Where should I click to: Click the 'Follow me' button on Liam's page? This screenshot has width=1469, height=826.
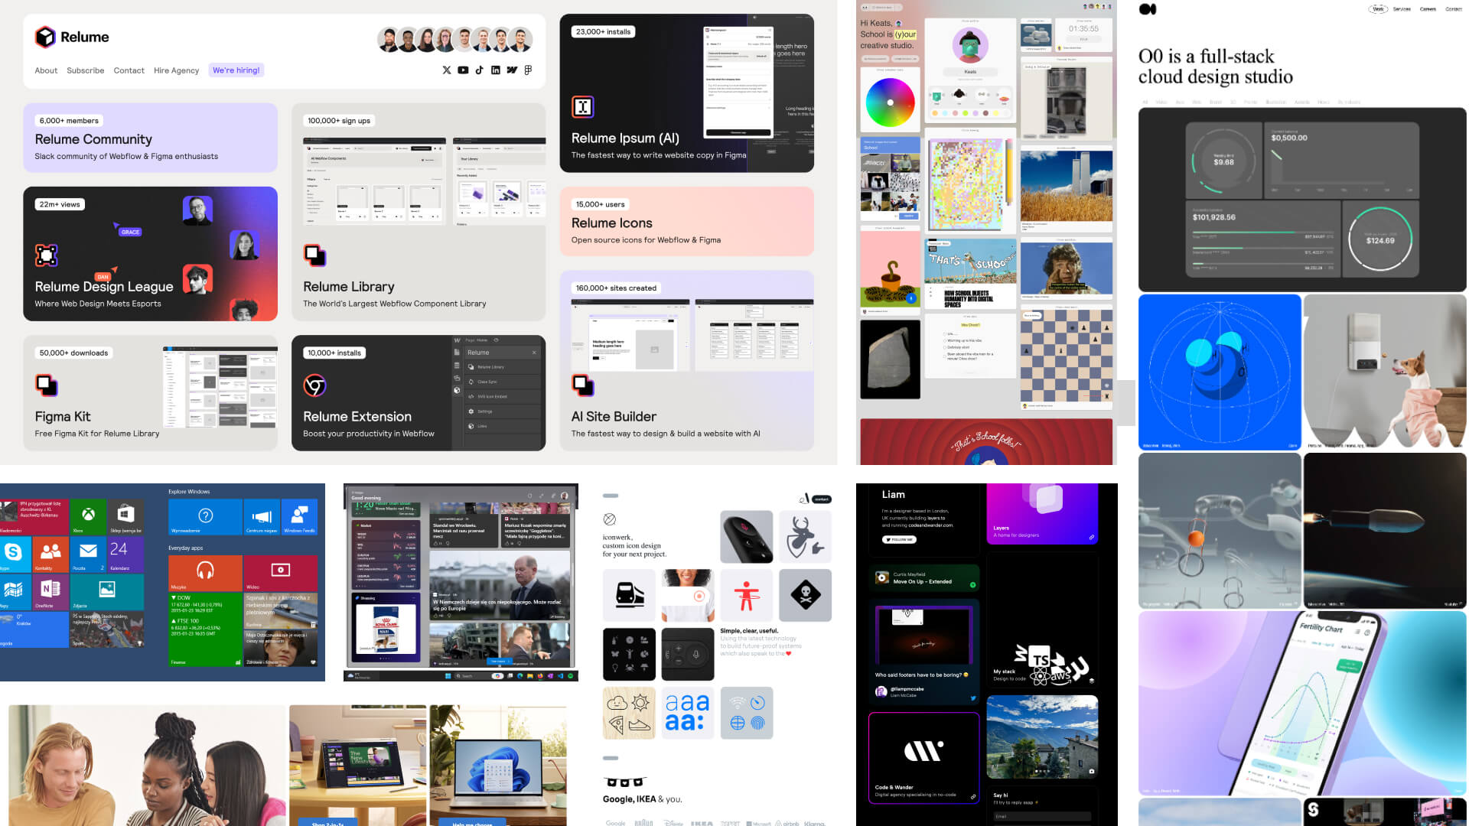(x=899, y=539)
